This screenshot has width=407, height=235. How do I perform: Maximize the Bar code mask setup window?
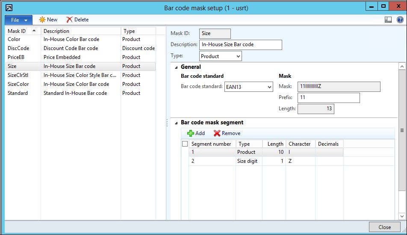pyautogui.click(x=383, y=6)
